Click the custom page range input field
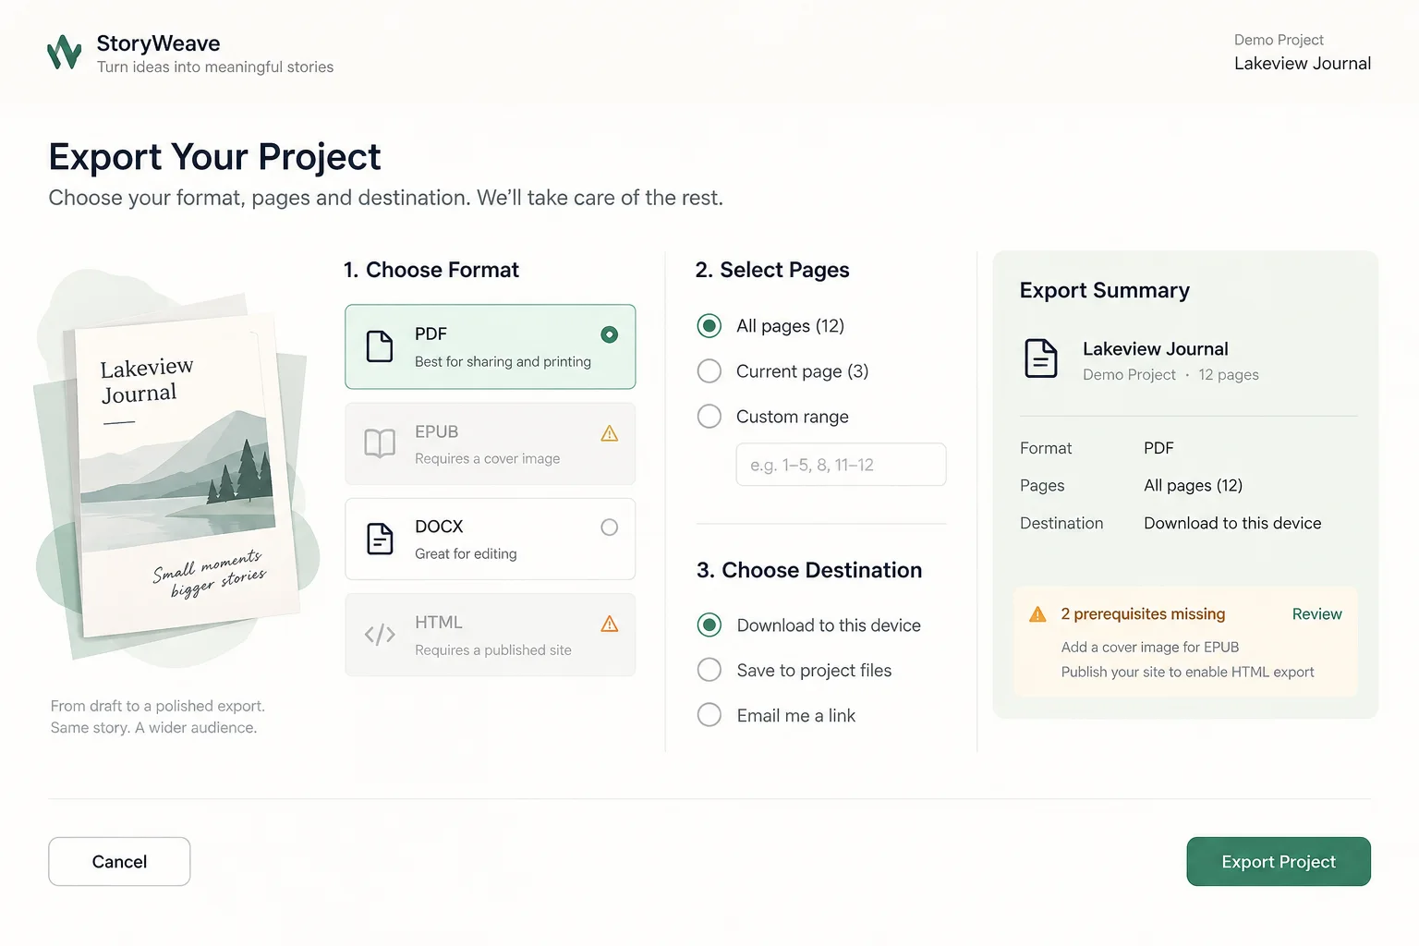 point(841,465)
